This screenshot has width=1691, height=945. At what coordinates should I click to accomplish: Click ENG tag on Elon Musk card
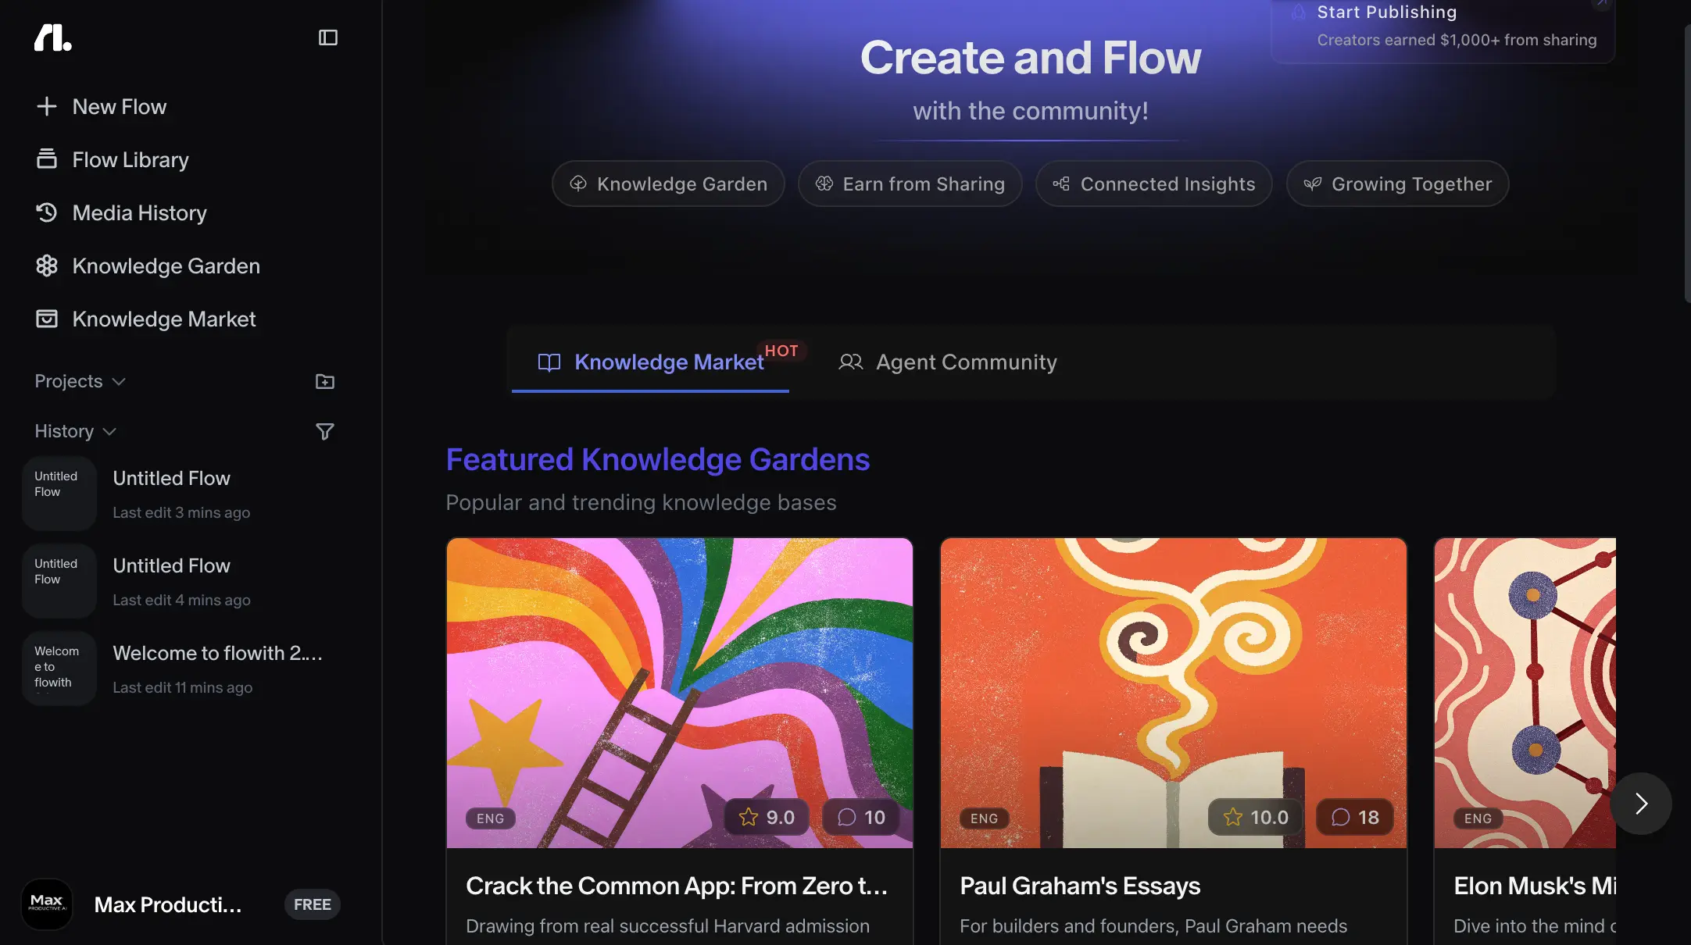(x=1478, y=818)
